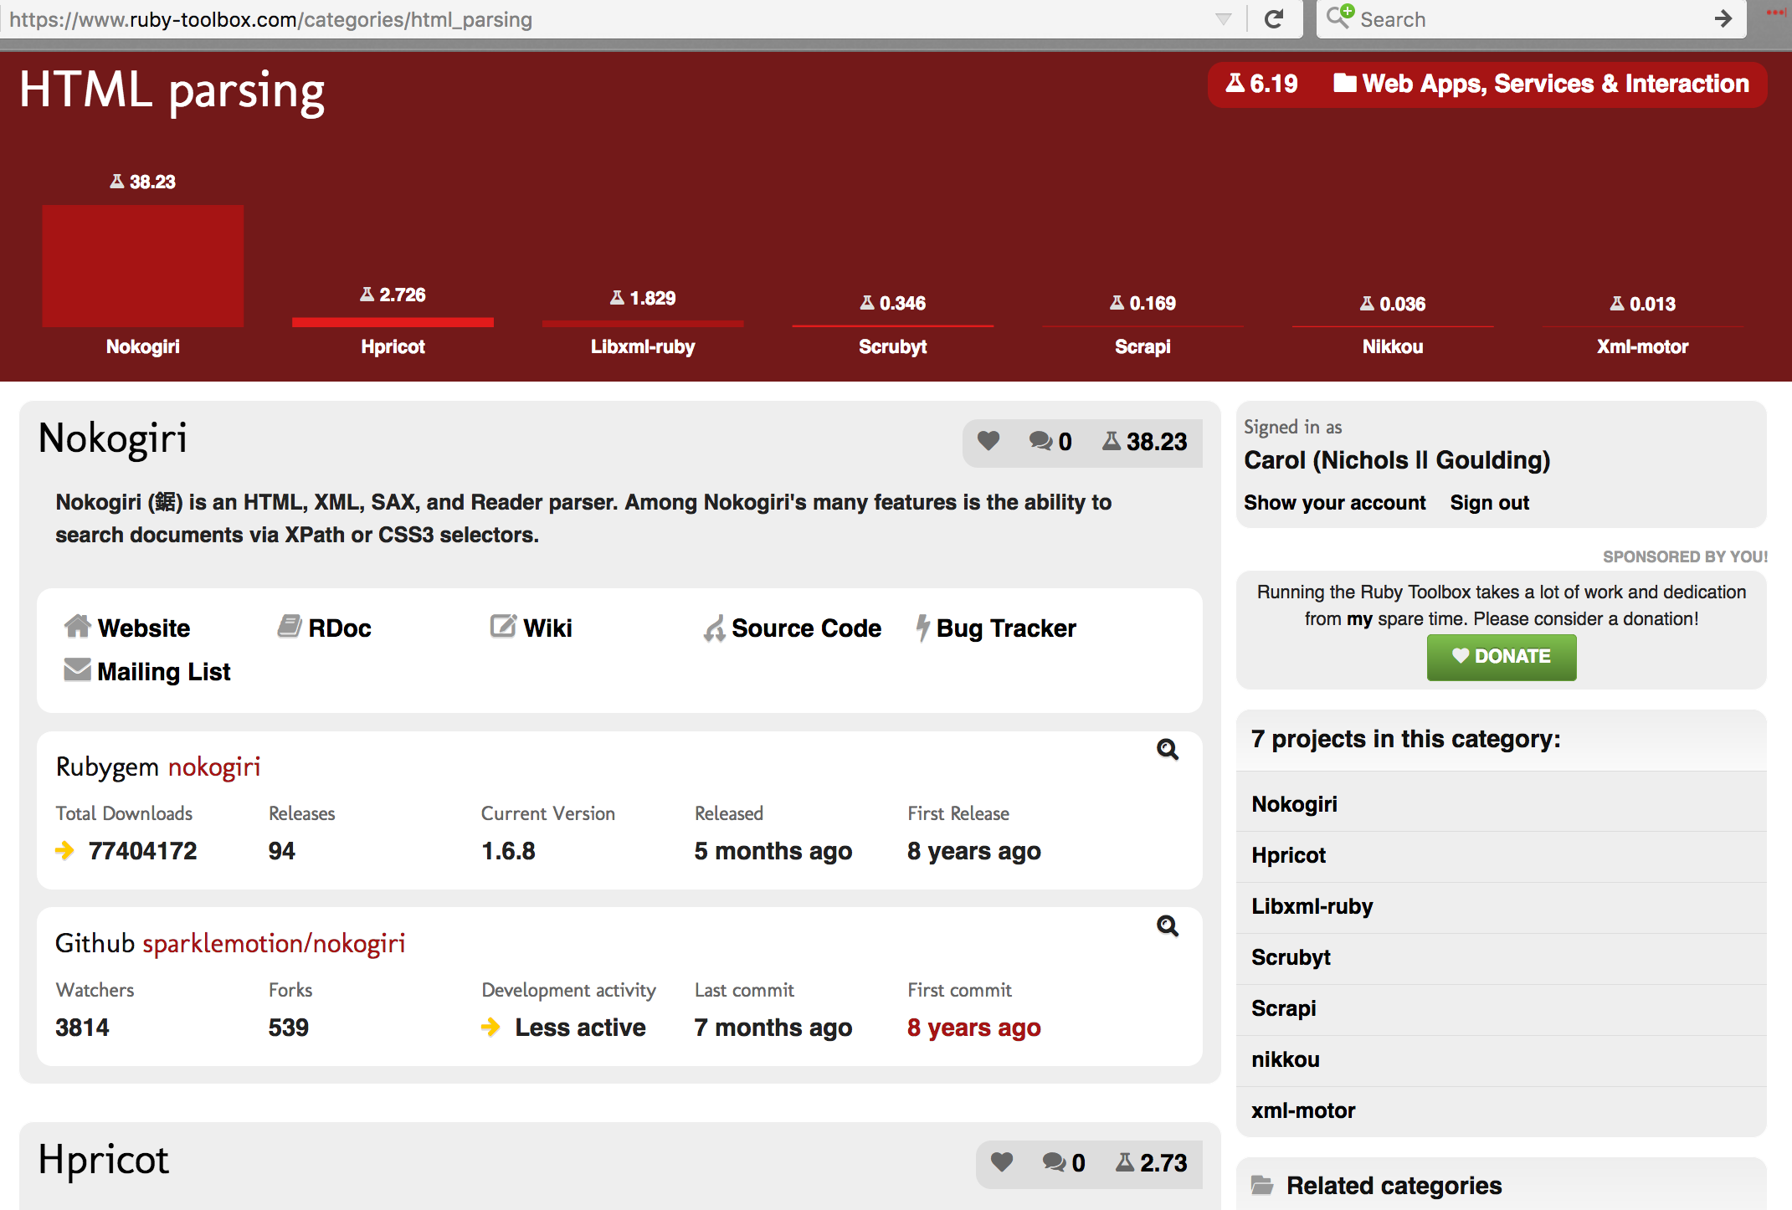
Task: Click current version 1.6.8 value
Action: [508, 851]
